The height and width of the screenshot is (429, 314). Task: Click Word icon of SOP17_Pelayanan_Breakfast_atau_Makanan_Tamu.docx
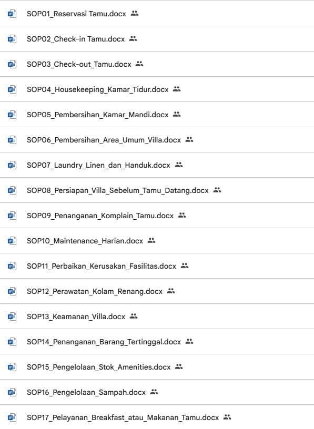[x=12, y=417]
